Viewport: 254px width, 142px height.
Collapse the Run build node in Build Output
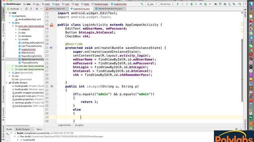click(x=15, y=136)
